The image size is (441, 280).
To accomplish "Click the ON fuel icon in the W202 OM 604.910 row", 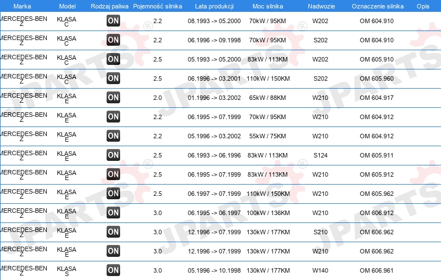I will click(113, 21).
